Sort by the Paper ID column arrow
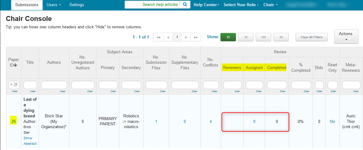The height and width of the screenshot is (150, 363). click(15, 65)
